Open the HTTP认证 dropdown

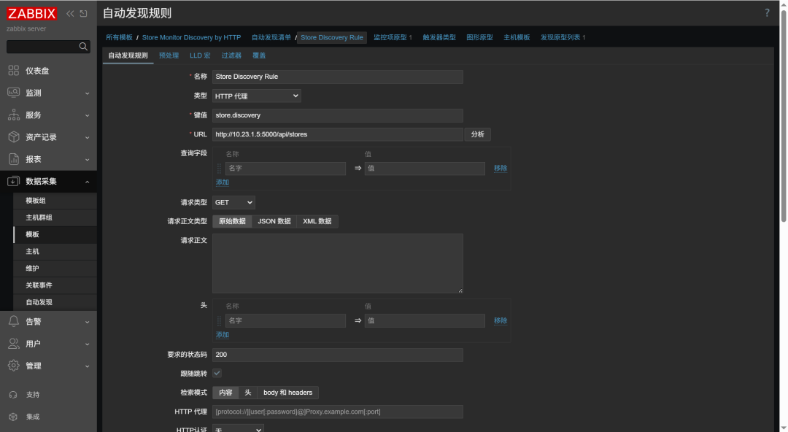coord(238,428)
